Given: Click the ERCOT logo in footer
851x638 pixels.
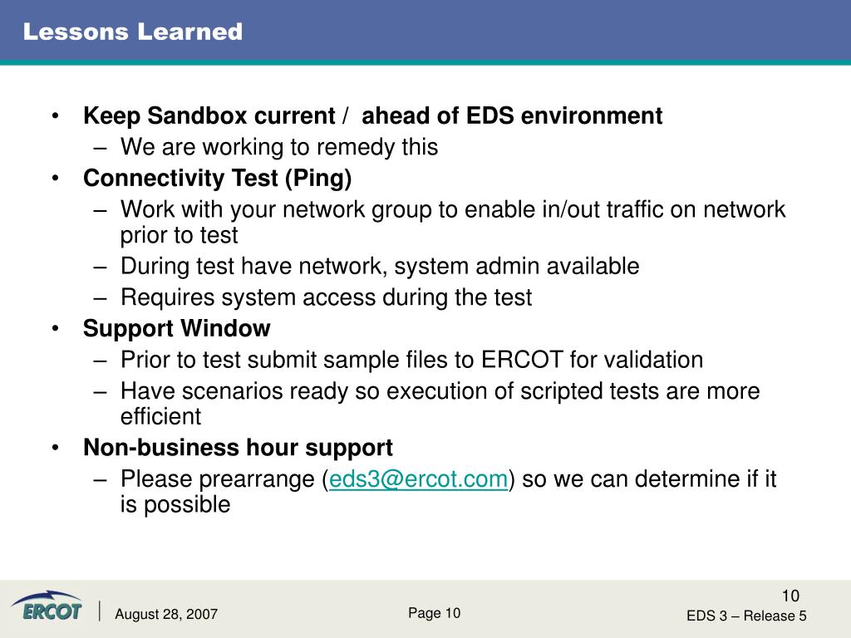Looking at the screenshot, I should click(47, 606).
